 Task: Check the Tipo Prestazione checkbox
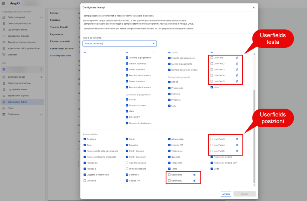click(x=127, y=163)
